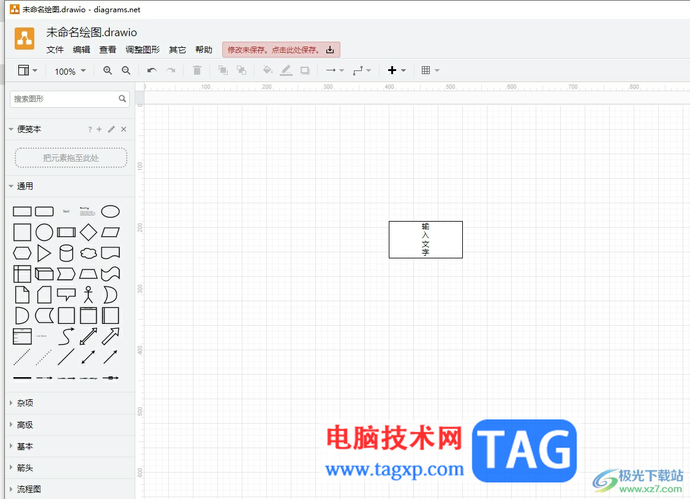Click the scratchpad add plus icon

tap(99, 129)
